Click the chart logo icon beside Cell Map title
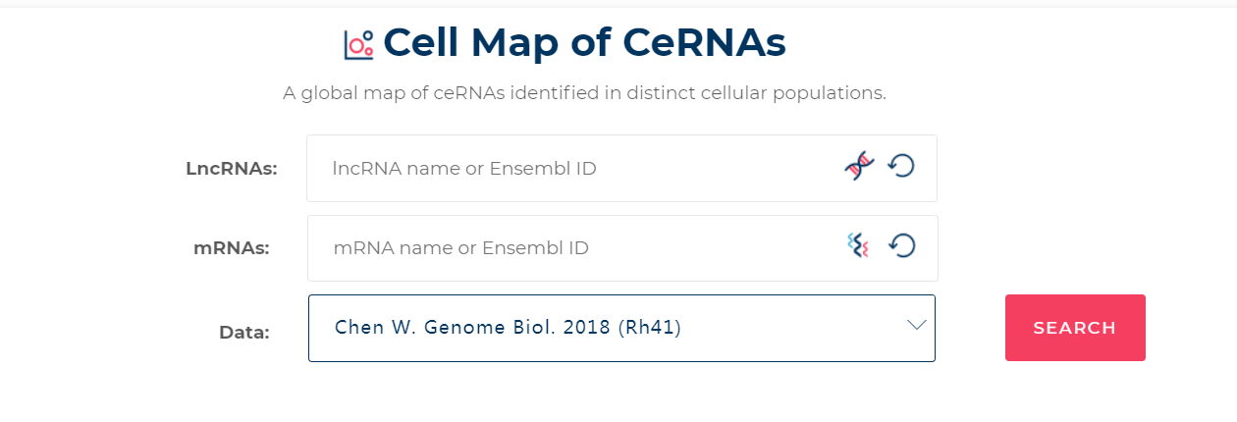Viewport: 1237px width, 422px height. pos(358,44)
